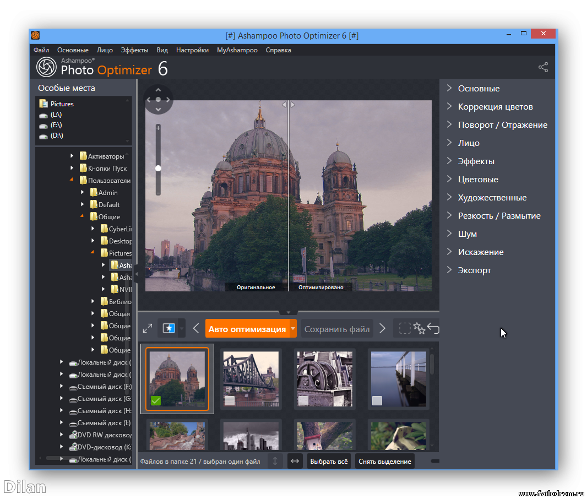Click the Выбрать всё button
Screen dimensions: 587x499
(329, 461)
